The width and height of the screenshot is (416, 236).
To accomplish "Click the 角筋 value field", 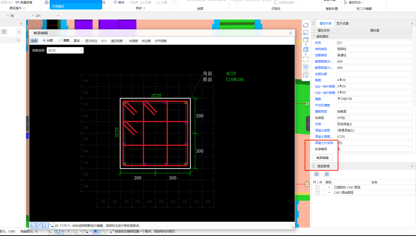I will pyautogui.click(x=374, y=80).
